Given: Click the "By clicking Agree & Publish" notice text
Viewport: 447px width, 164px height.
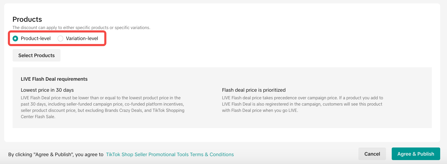Looking at the screenshot, I should pyautogui.click(x=56, y=155).
